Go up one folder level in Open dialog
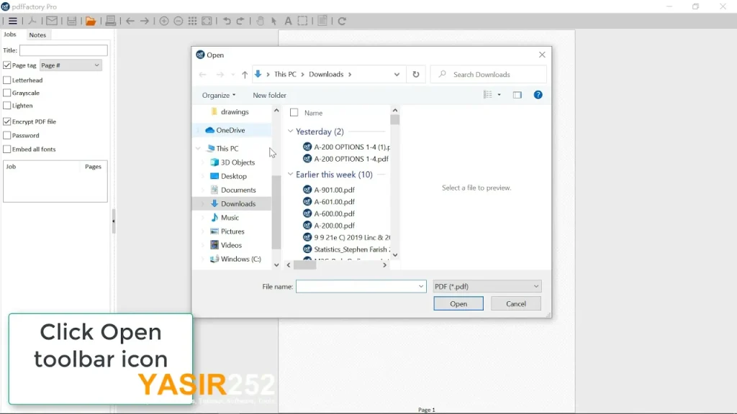737x414 pixels. click(245, 74)
